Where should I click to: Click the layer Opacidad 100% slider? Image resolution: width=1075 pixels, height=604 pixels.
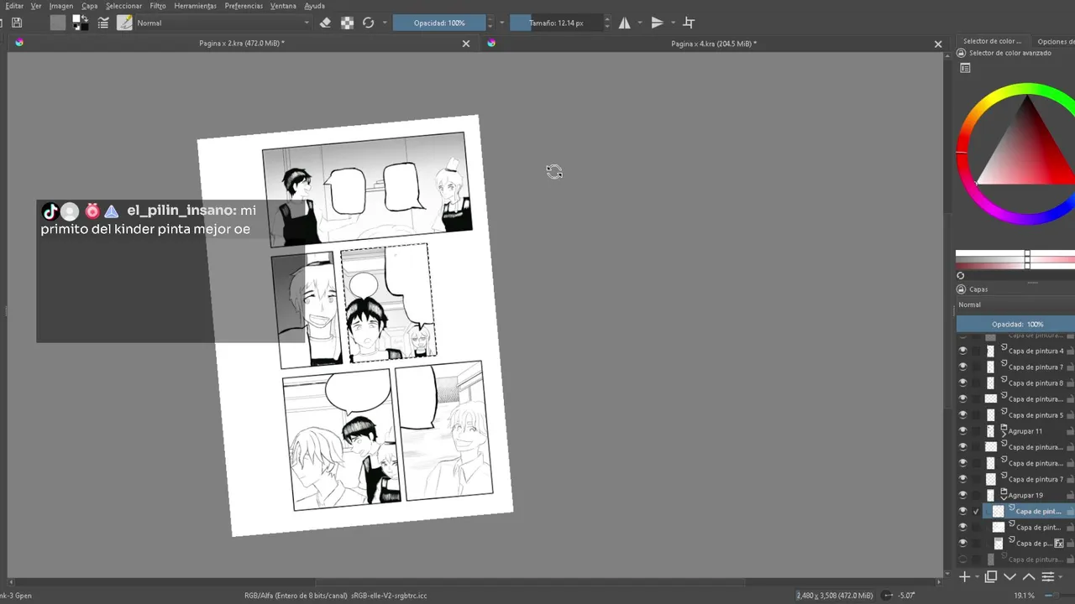(x=1015, y=324)
